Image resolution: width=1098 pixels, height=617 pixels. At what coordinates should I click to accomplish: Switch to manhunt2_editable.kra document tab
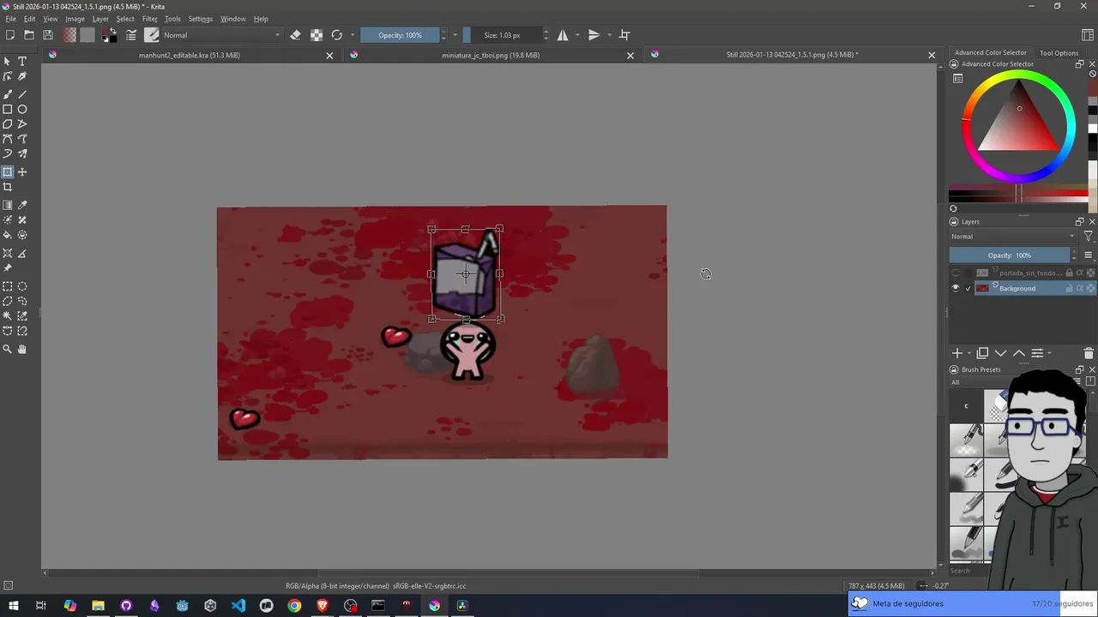[x=190, y=55]
